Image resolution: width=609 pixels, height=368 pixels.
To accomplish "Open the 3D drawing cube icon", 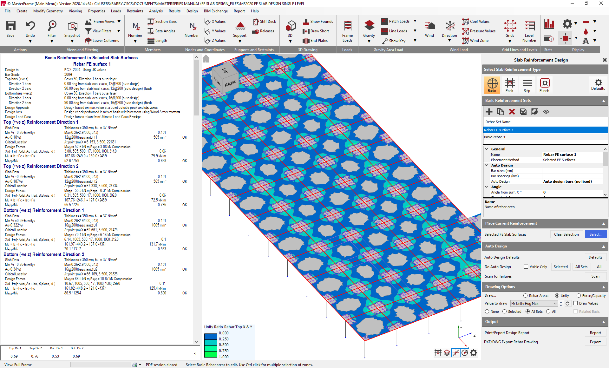I will tap(290, 26).
